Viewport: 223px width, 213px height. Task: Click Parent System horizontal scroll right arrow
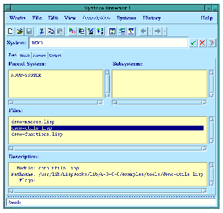(x=101, y=103)
